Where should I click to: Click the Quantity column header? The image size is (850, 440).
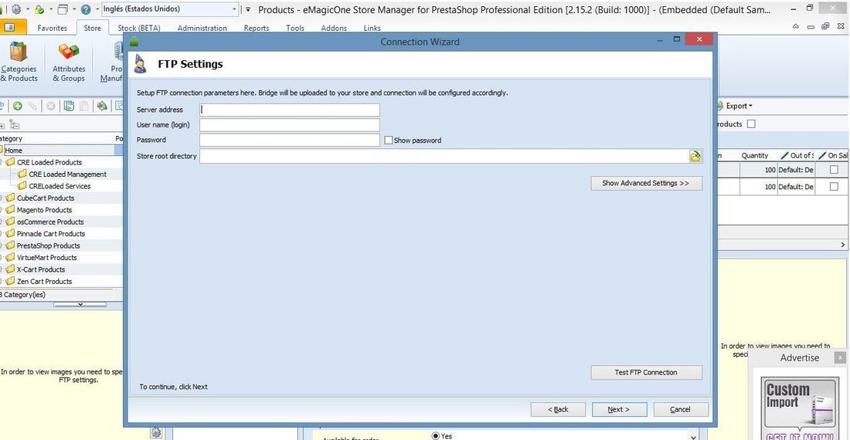[x=755, y=155]
